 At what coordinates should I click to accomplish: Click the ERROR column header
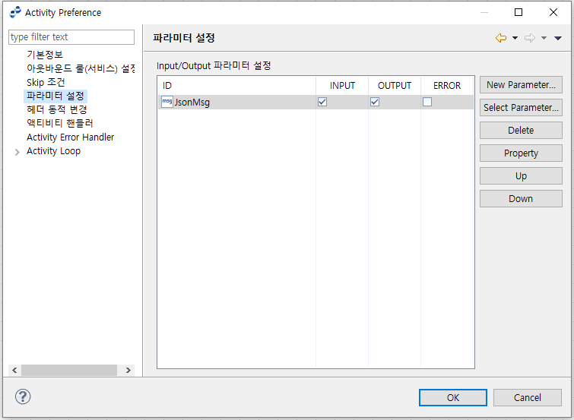[x=447, y=86]
